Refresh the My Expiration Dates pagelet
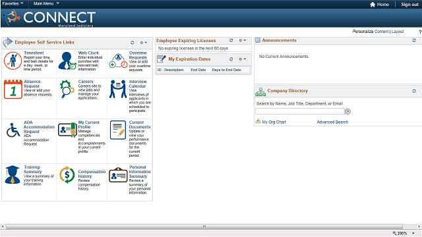This screenshot has height=237, width=422. coord(231,59)
